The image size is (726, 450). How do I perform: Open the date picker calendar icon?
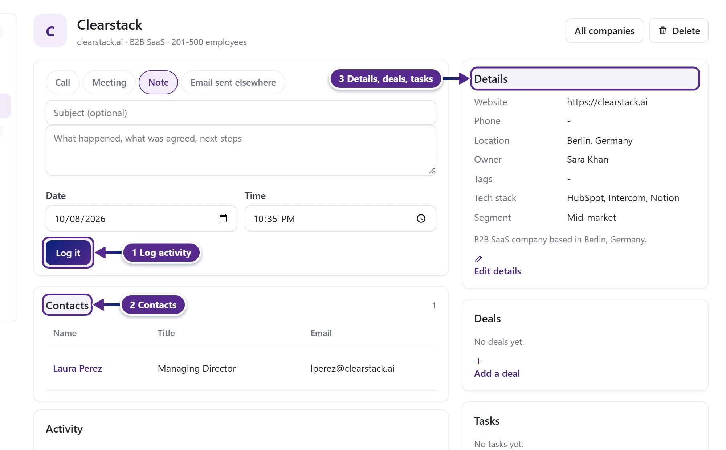point(223,218)
